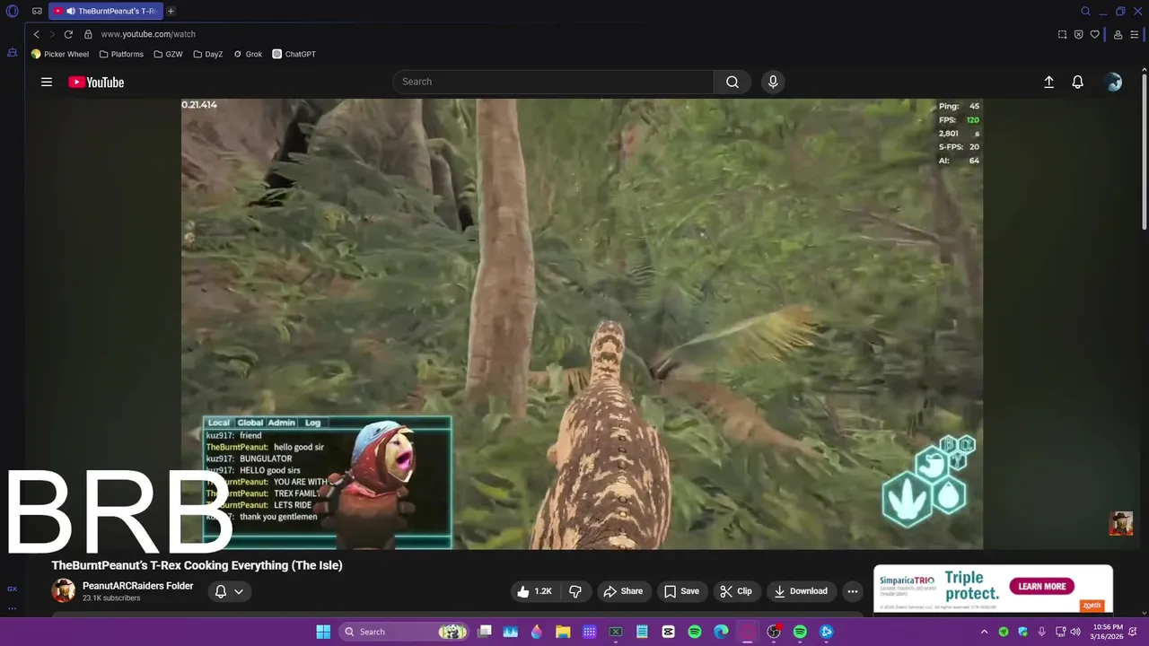Share the T-Rex video
1149x646 pixels.
[623, 591]
